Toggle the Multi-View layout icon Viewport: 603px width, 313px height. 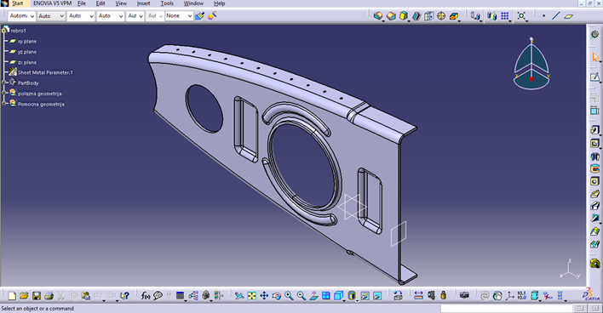coord(326,296)
